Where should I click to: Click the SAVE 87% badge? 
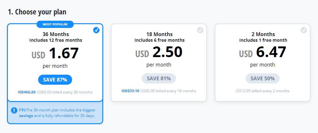[x=55, y=80]
